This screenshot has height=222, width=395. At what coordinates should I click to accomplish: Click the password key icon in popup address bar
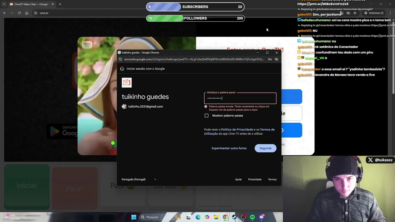pos(270,59)
